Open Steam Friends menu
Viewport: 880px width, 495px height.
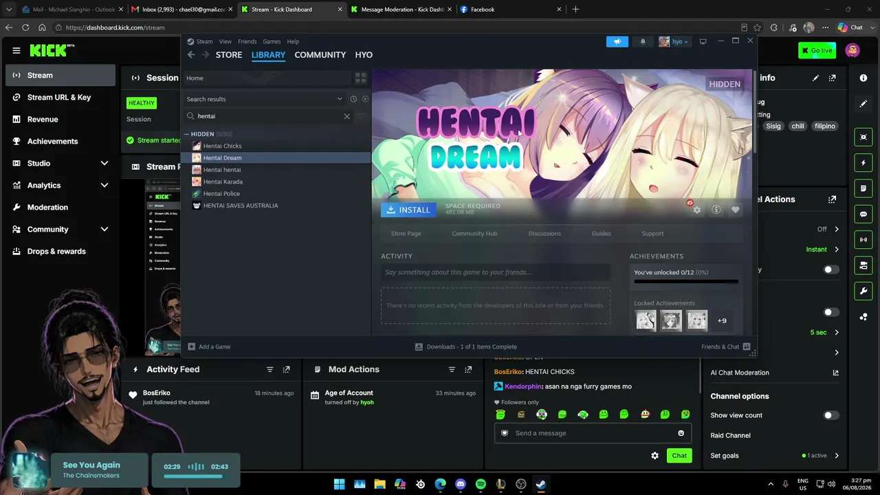coord(247,41)
